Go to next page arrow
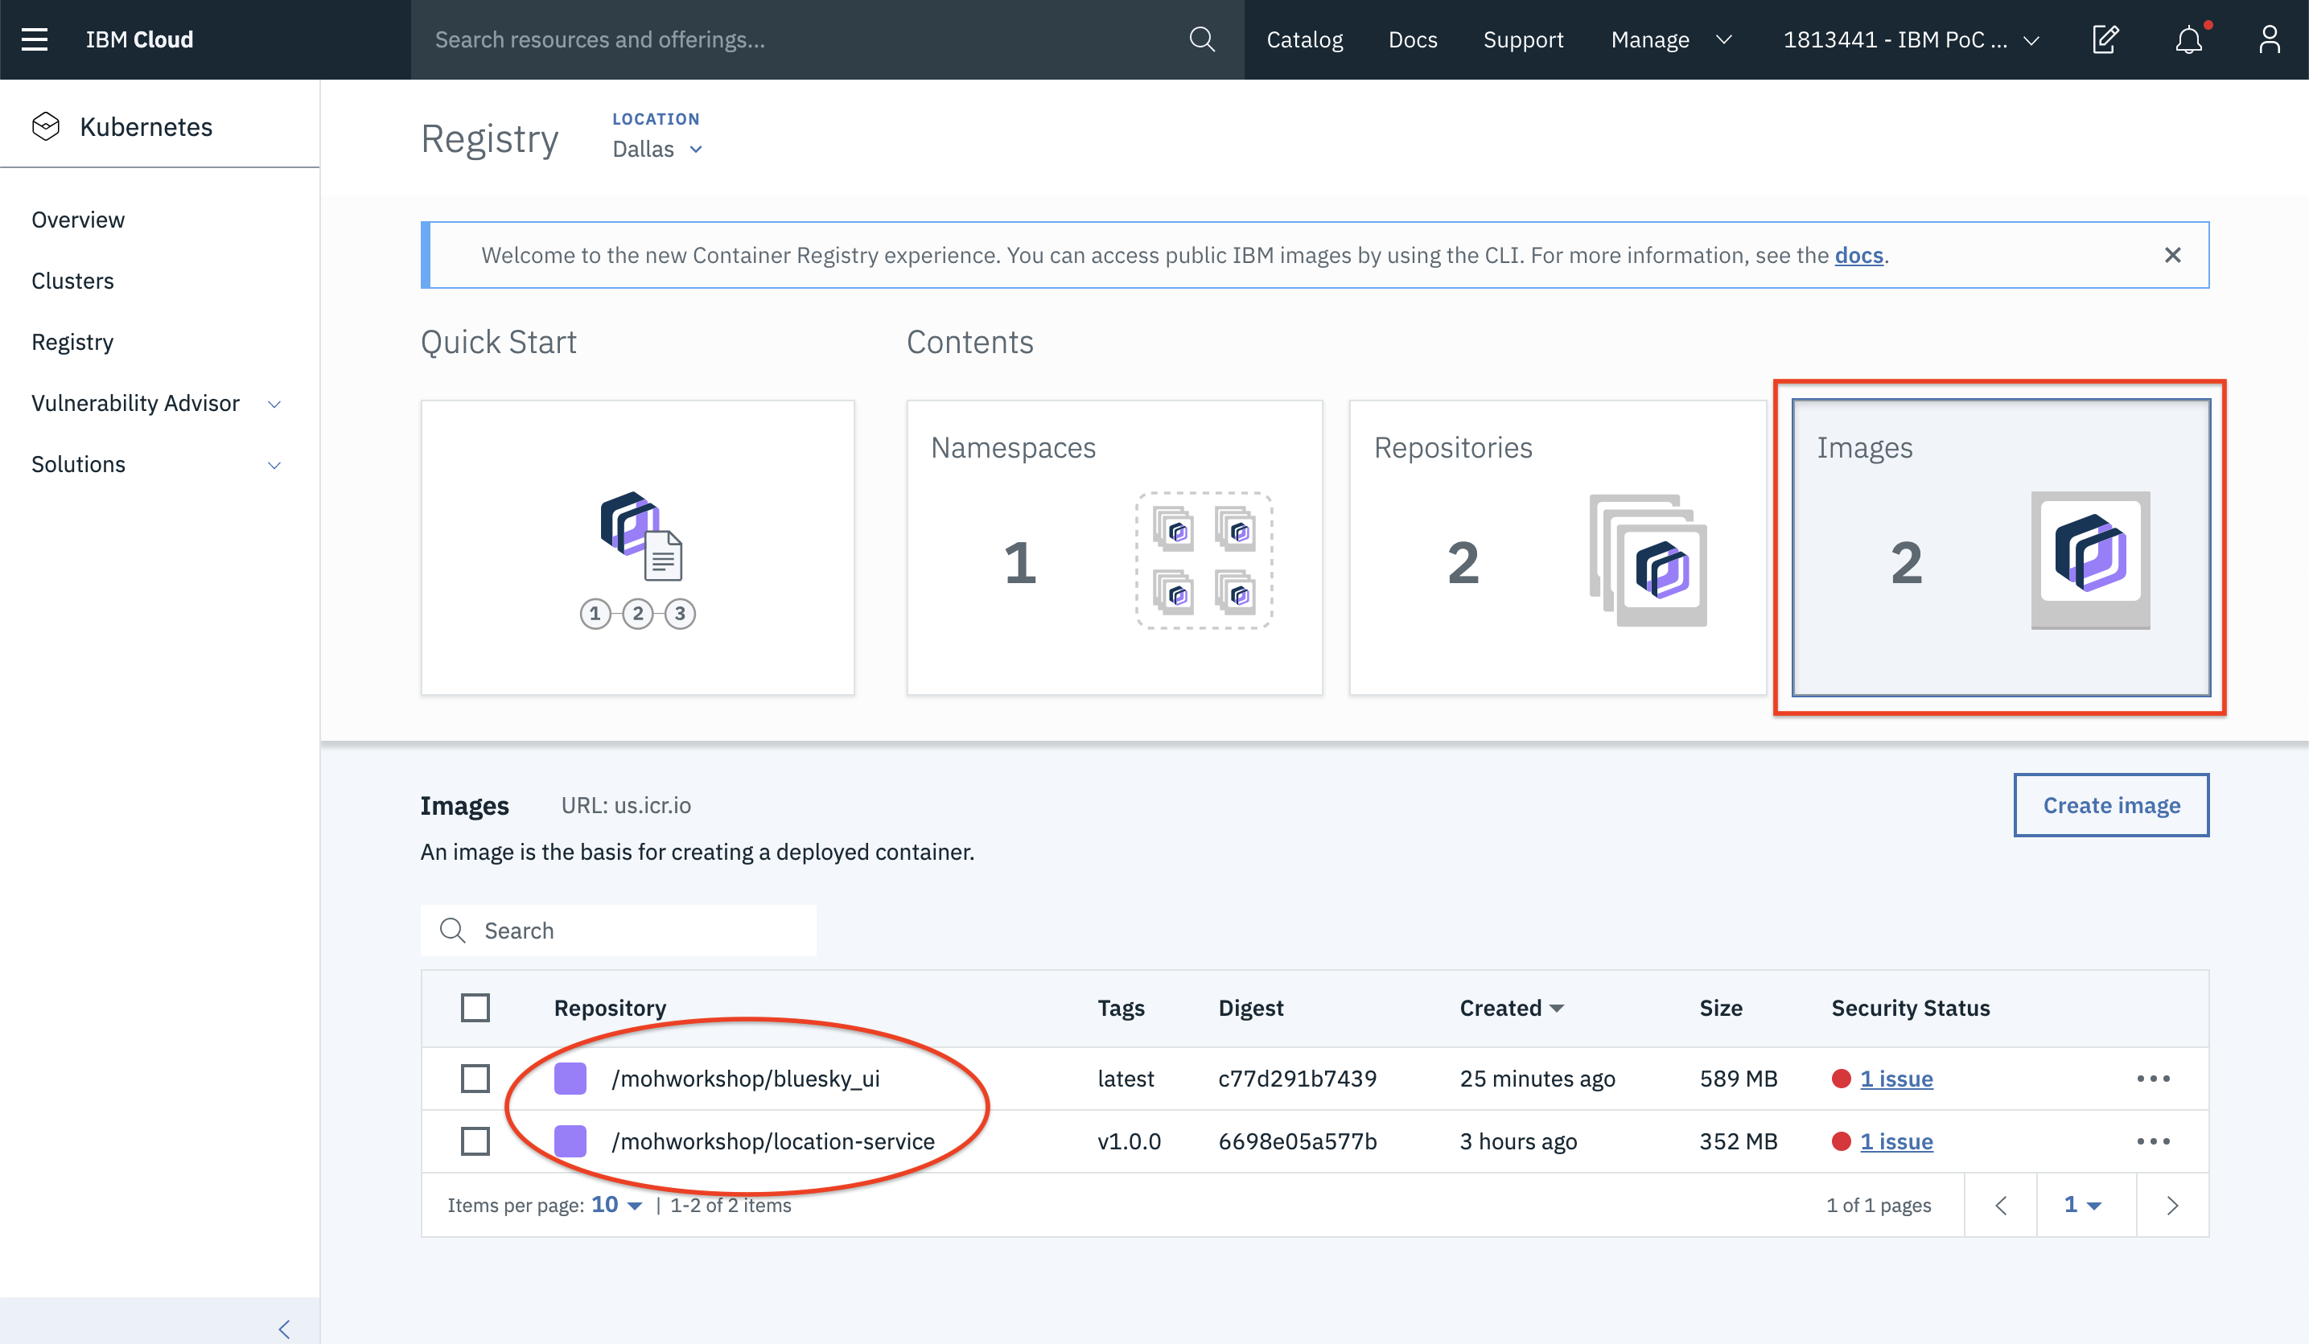2309x1344 pixels. point(2172,1205)
